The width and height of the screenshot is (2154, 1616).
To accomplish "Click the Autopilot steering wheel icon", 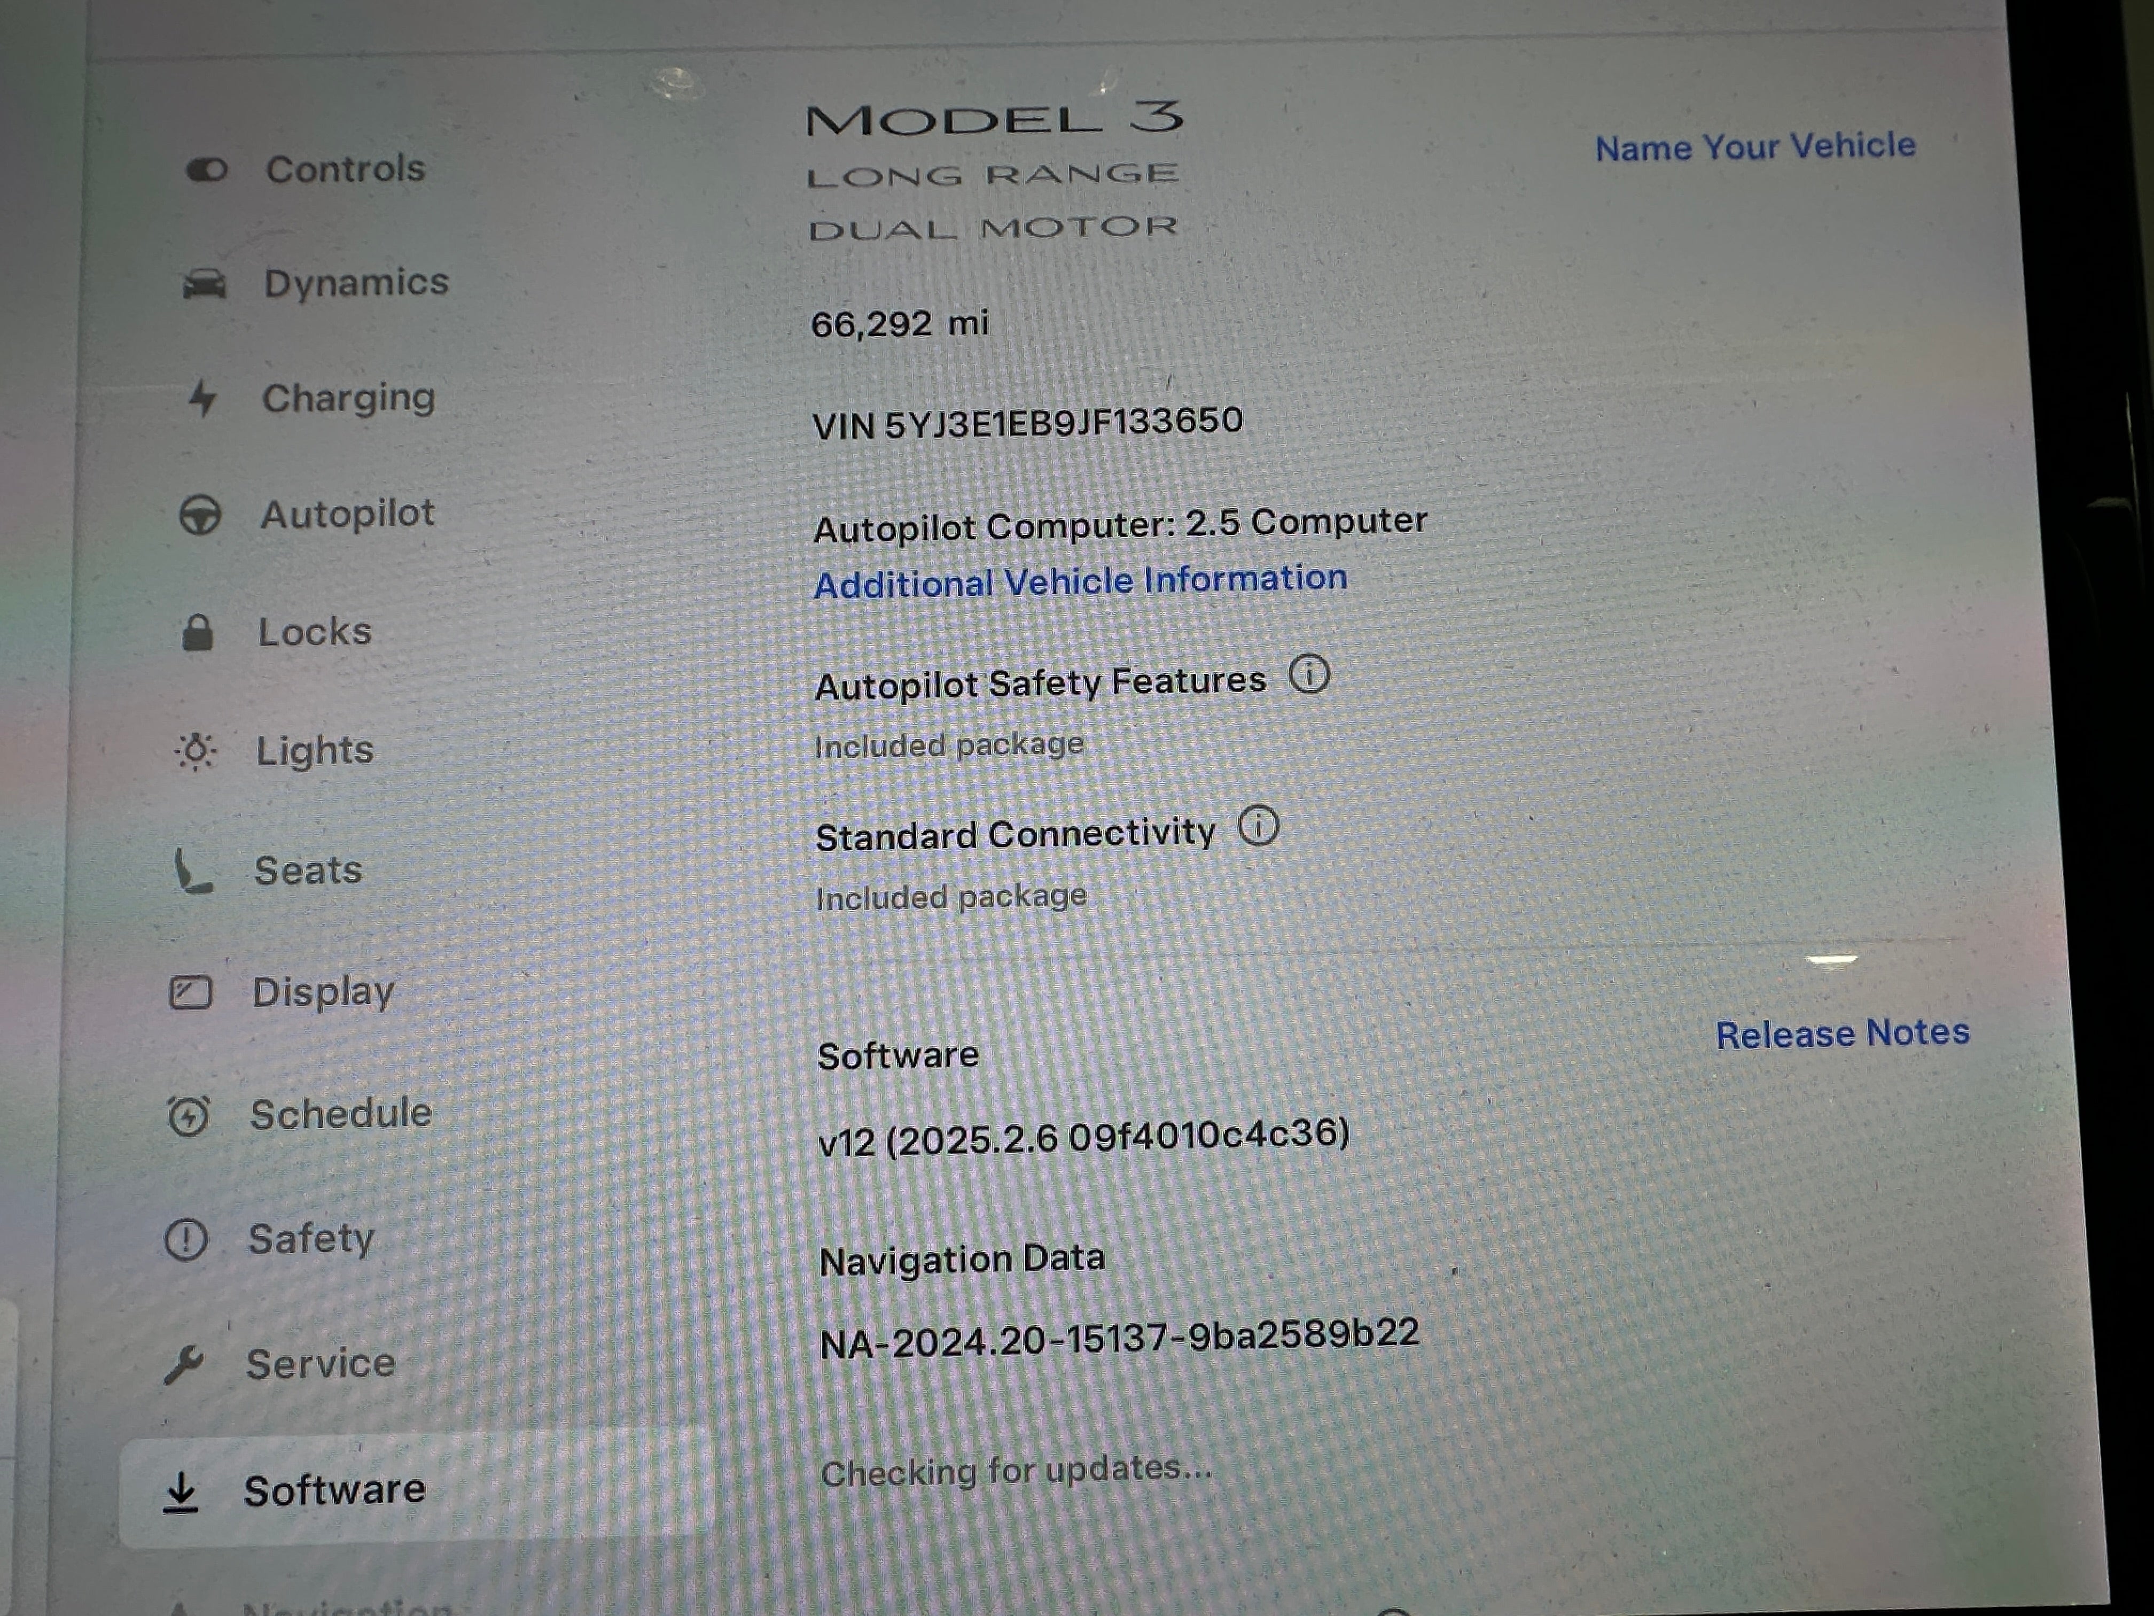I will point(200,515).
